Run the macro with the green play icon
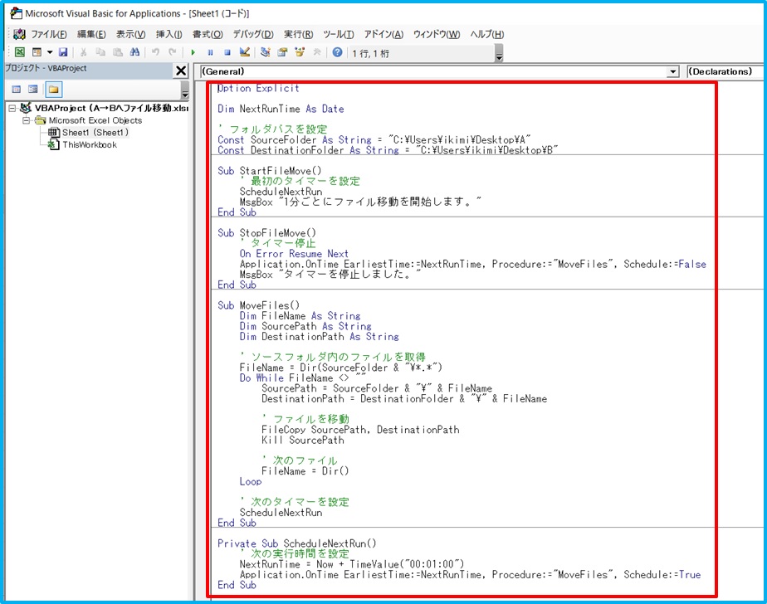This screenshot has height=604, width=767. point(193,52)
